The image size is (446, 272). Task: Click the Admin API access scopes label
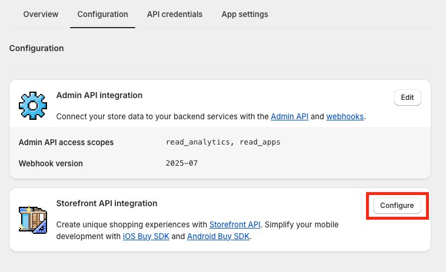pos(66,142)
